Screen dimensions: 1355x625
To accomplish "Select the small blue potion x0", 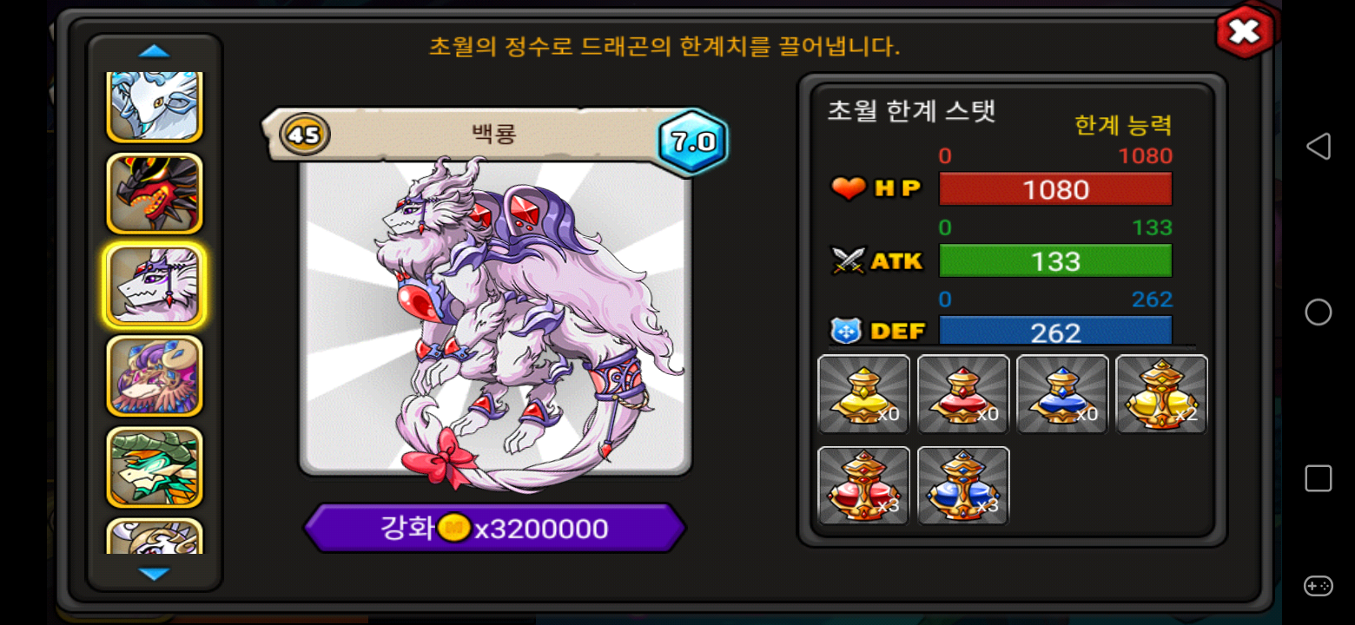I will click(1062, 394).
